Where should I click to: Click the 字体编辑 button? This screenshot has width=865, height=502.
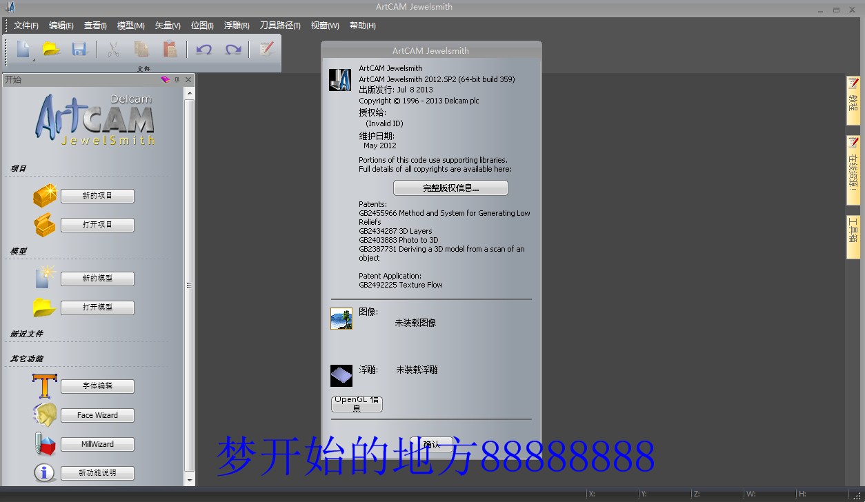click(97, 386)
